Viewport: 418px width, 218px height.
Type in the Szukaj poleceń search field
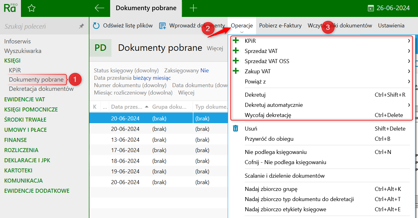click(37, 26)
